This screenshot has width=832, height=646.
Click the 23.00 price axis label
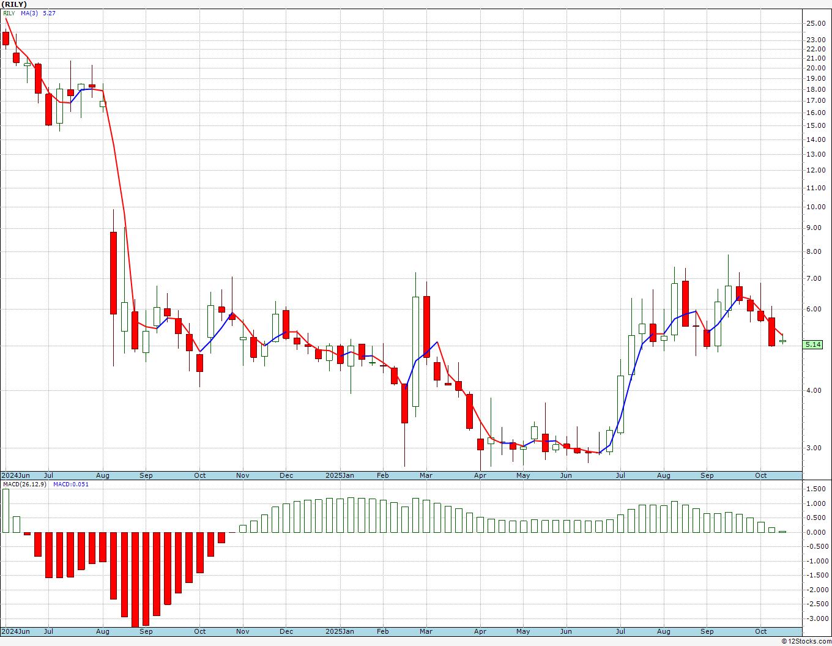click(815, 40)
